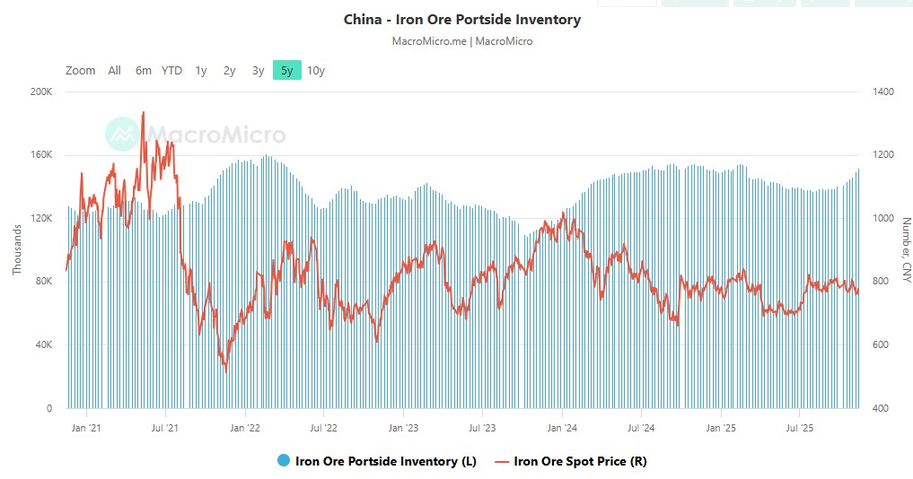The width and height of the screenshot is (913, 479).
Task: Zoom chart to 2y range
Action: point(230,71)
